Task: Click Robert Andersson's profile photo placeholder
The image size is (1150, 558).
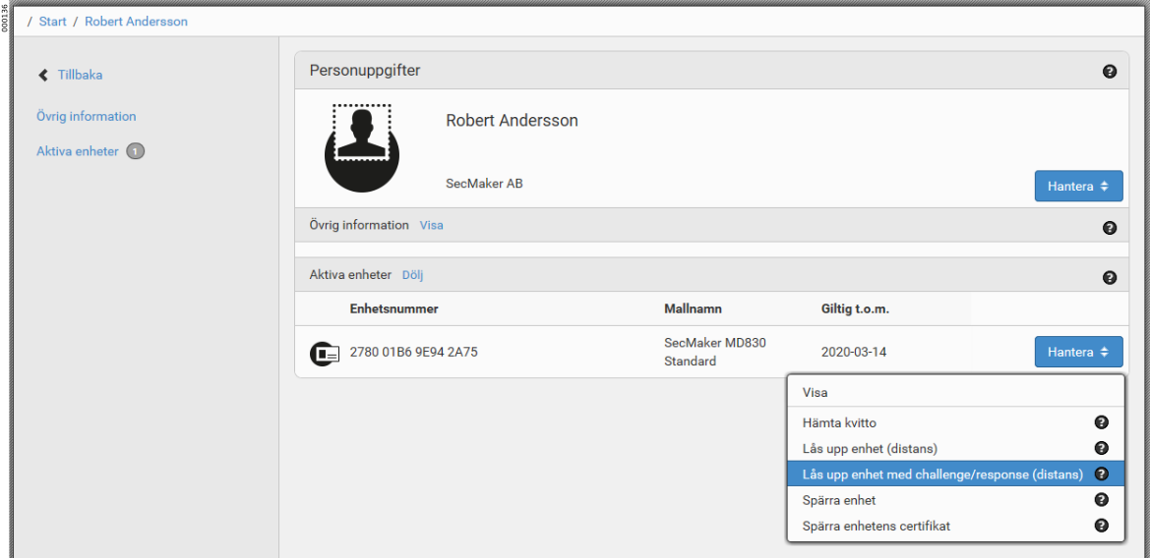Action: tap(361, 145)
